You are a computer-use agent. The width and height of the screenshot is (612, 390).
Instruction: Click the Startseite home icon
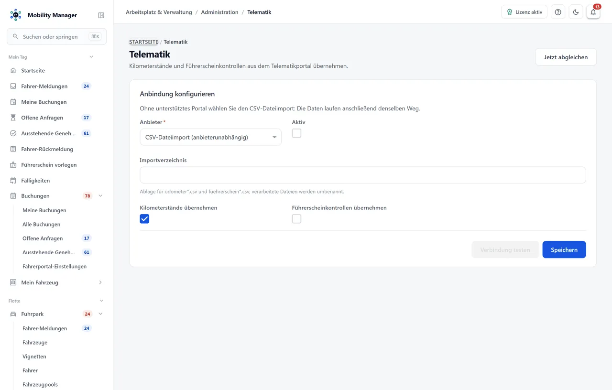[13, 70]
